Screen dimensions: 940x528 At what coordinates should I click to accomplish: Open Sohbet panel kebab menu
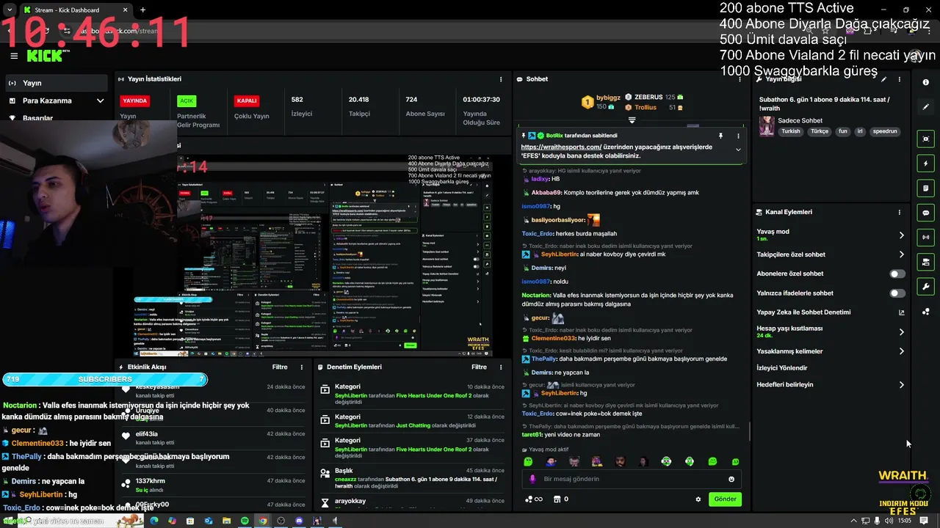(x=739, y=79)
